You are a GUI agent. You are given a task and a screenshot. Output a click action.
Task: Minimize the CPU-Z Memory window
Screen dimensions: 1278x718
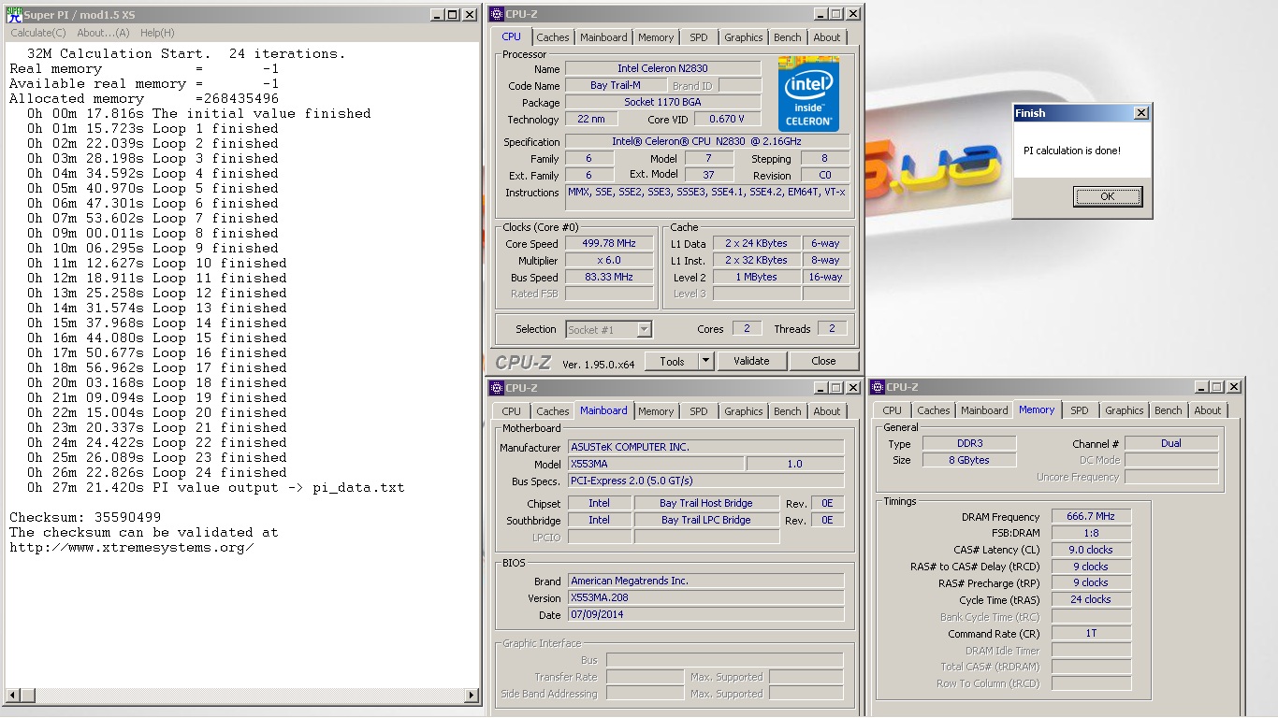coord(1201,386)
